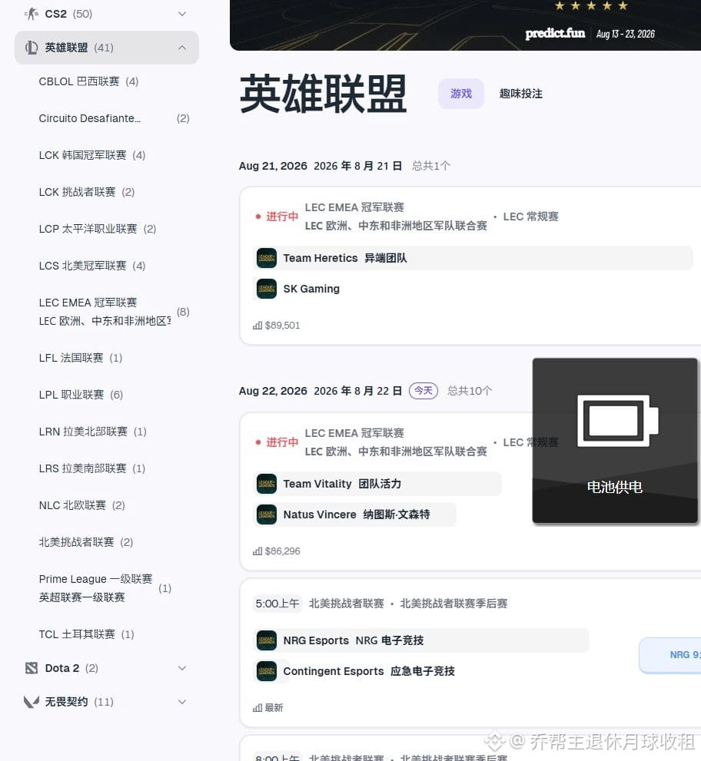The image size is (701, 761).
Task: Click the bar chart icon beside 最新
Action: pyautogui.click(x=257, y=707)
